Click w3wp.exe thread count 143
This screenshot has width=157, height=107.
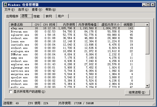tap(131, 28)
